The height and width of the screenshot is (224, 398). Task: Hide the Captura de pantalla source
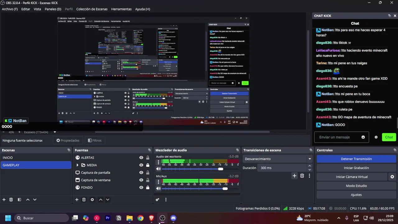(x=141, y=173)
